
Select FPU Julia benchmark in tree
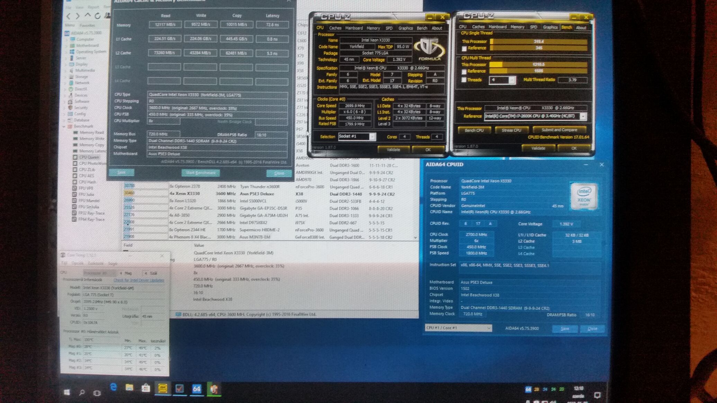(x=86, y=194)
